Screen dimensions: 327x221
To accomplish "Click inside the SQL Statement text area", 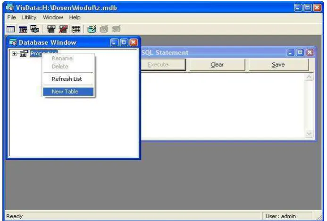I will 223,105.
